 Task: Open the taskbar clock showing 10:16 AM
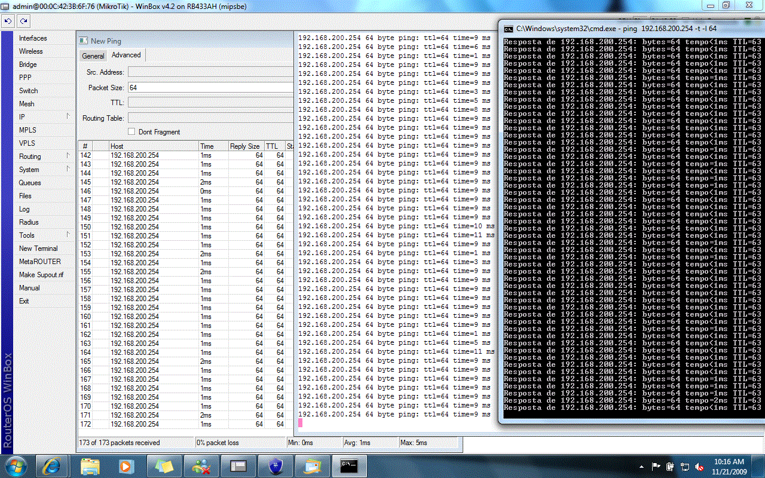tap(729, 466)
